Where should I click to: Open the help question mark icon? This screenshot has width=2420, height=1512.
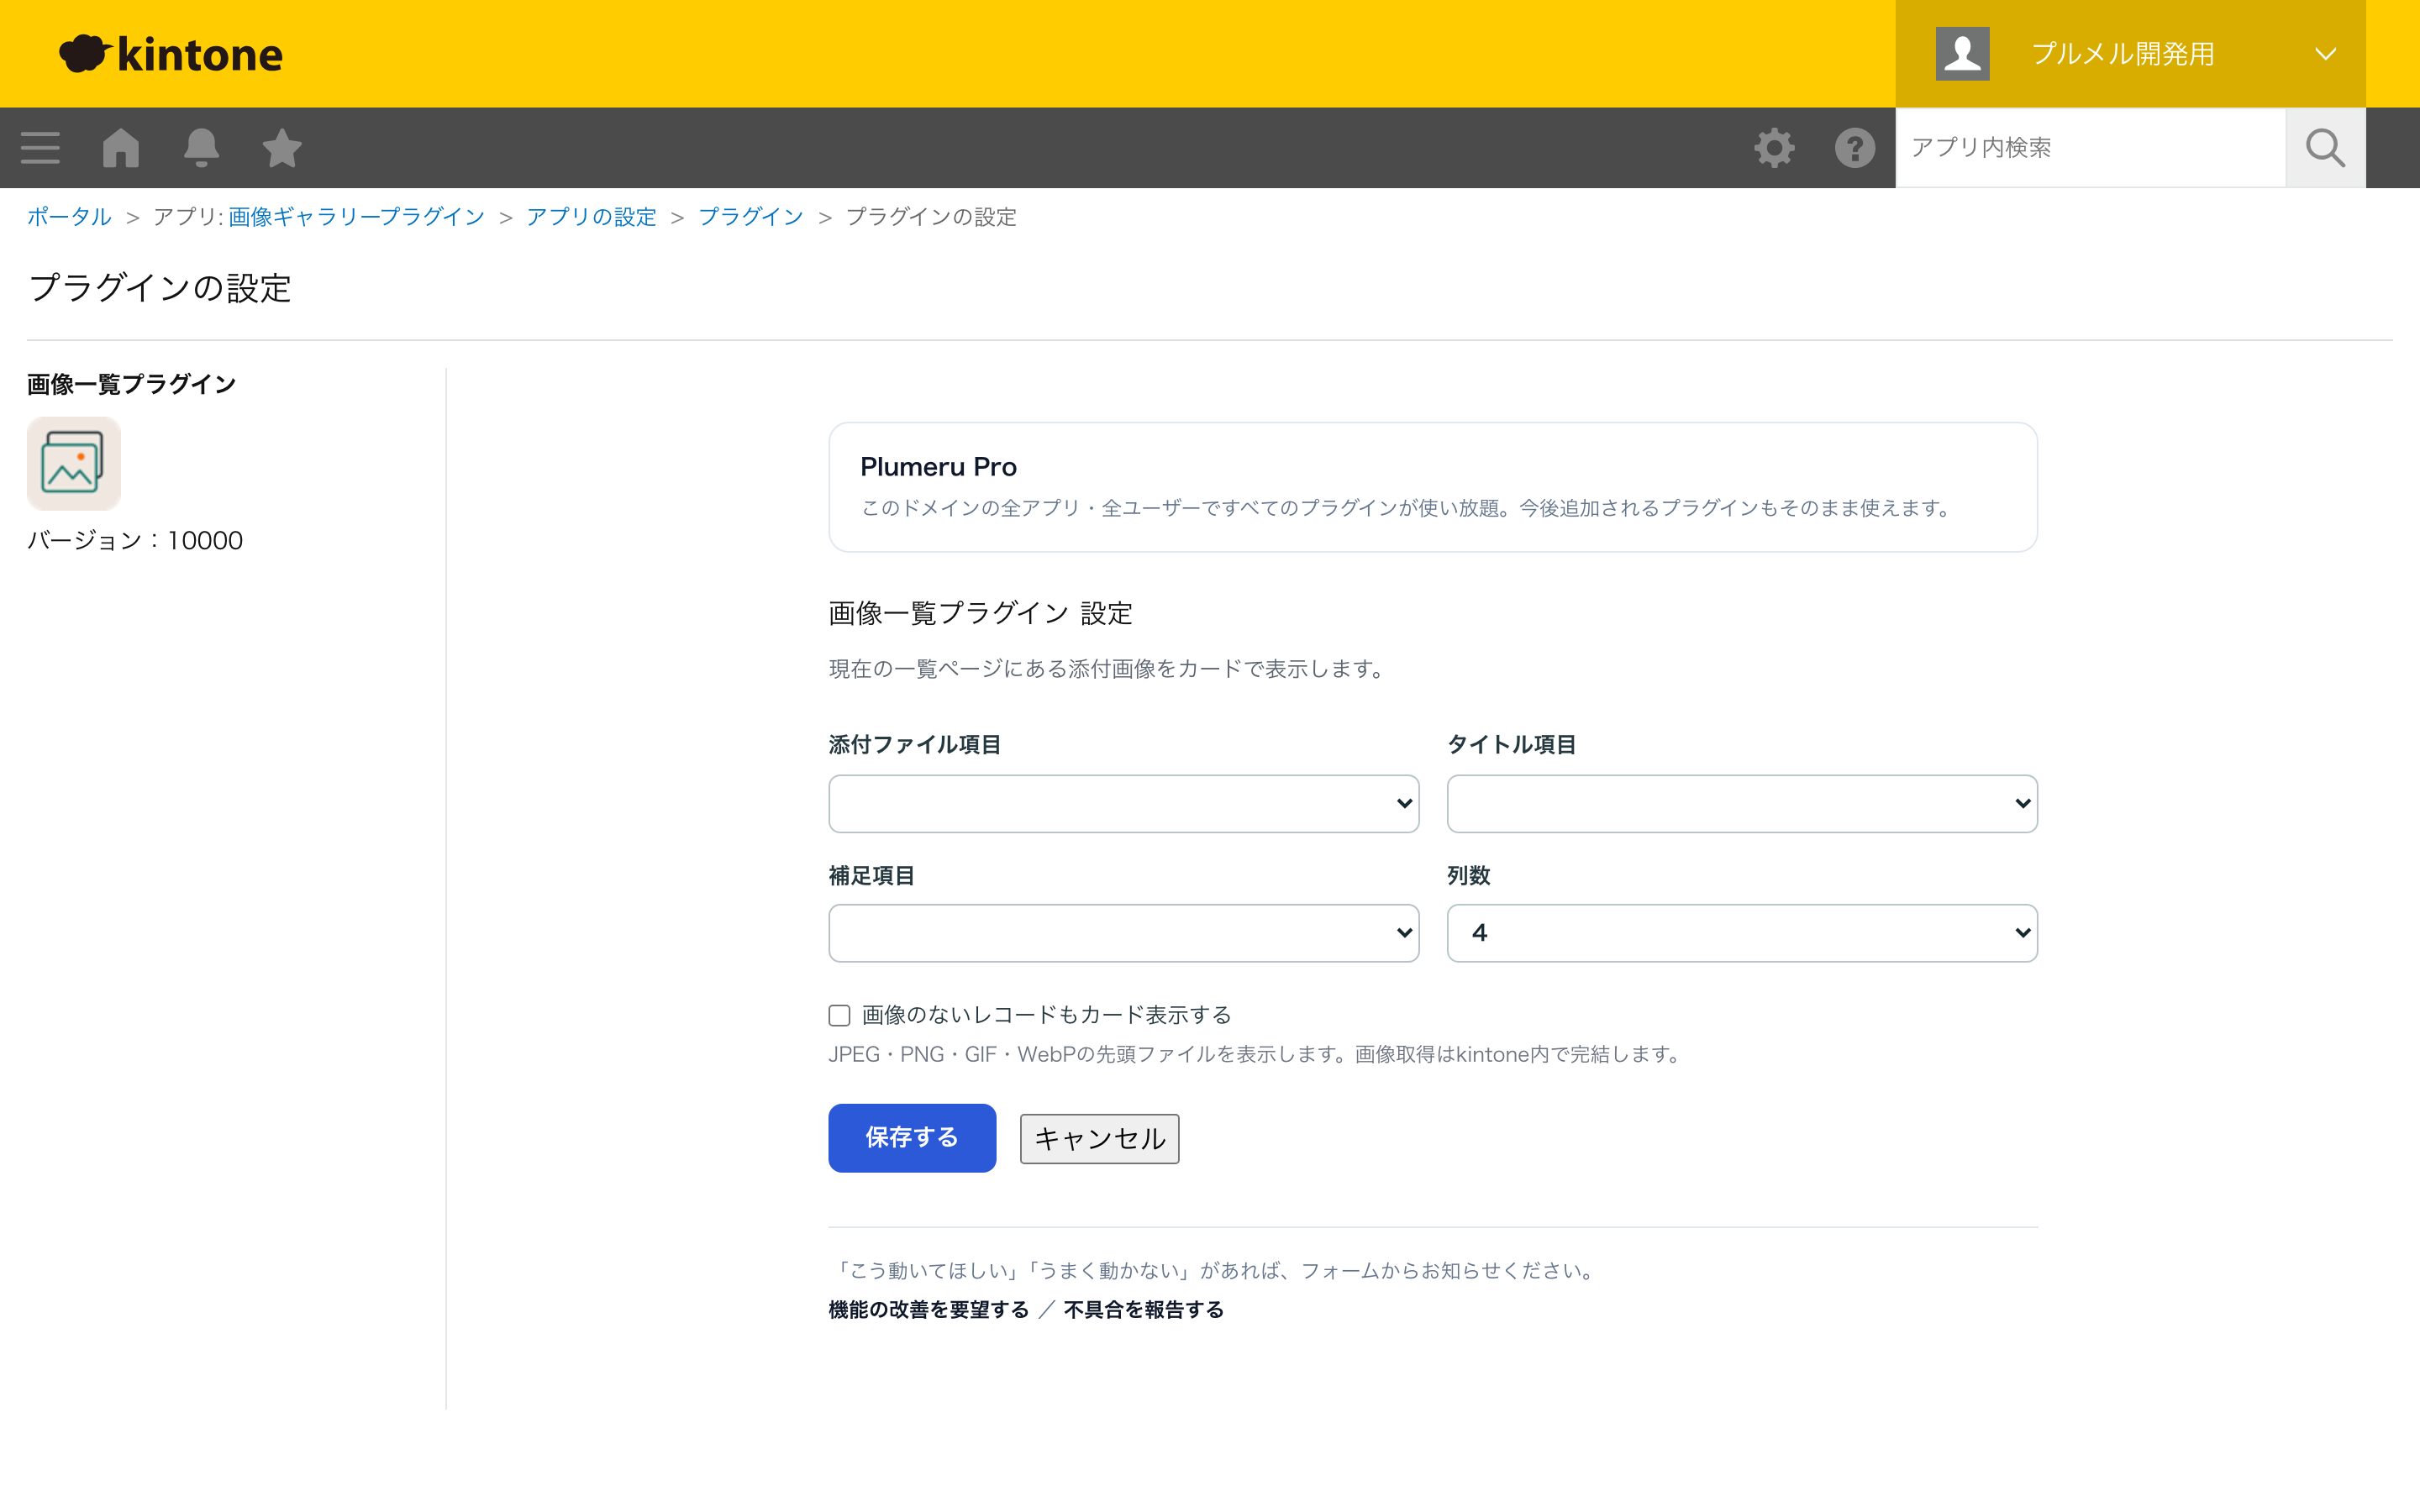pos(1855,148)
